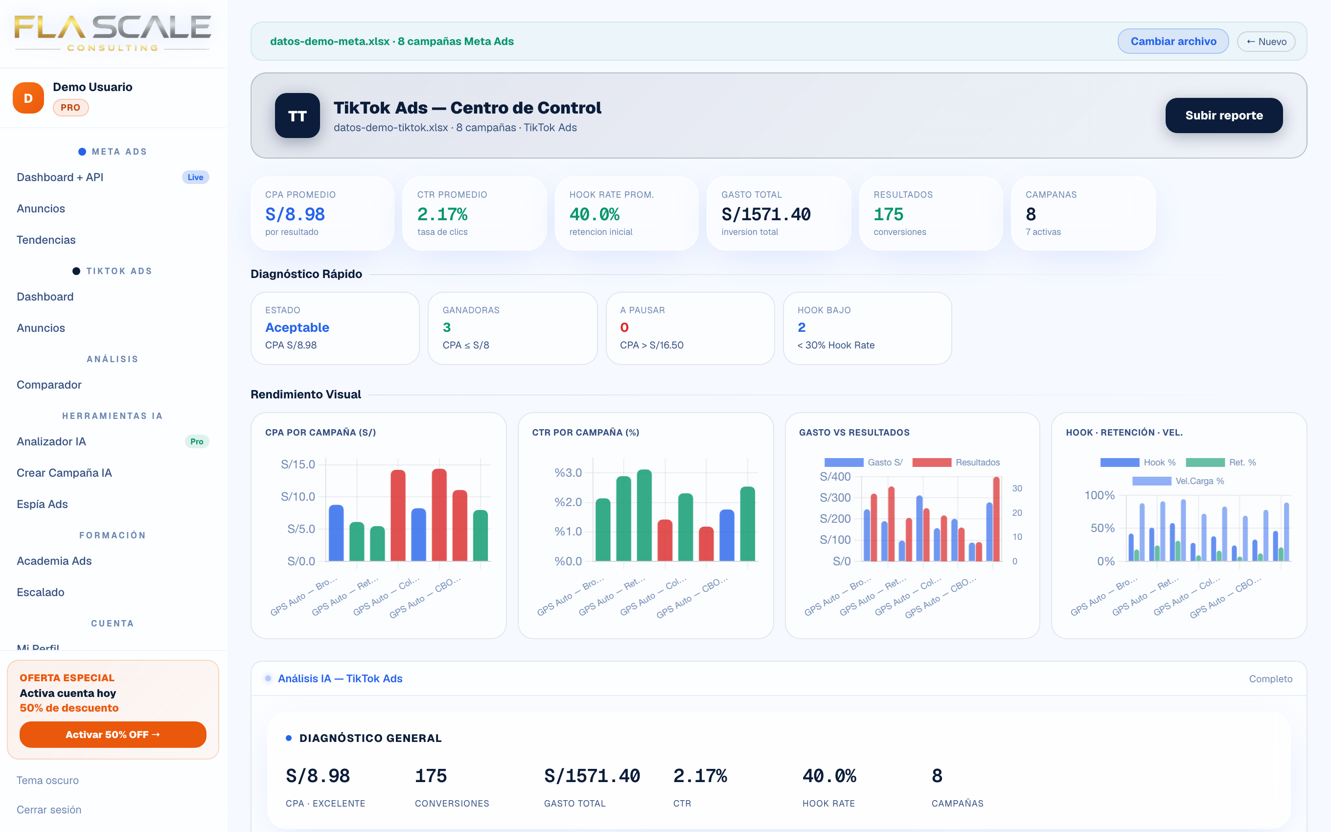Viewport: 1331px width, 832px height.
Task: Toggle the Gasto S/ legend swatch
Action: (x=844, y=462)
